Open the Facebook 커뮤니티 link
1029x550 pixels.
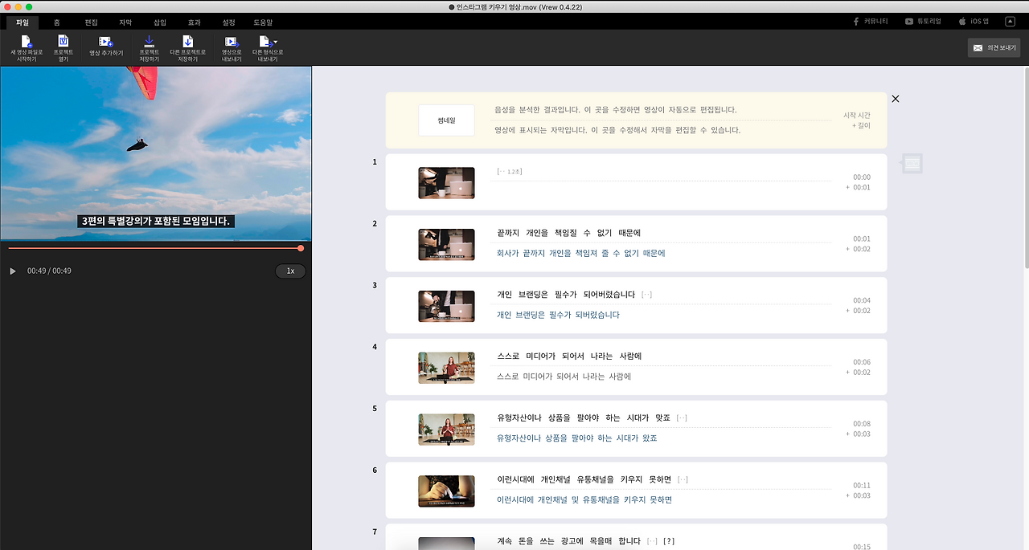(x=871, y=22)
